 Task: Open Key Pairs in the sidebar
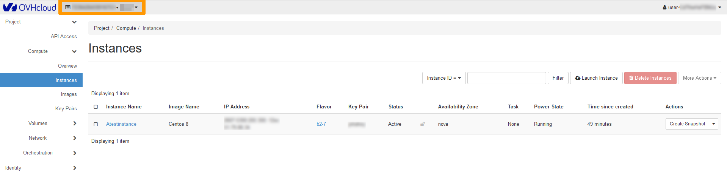(x=66, y=109)
